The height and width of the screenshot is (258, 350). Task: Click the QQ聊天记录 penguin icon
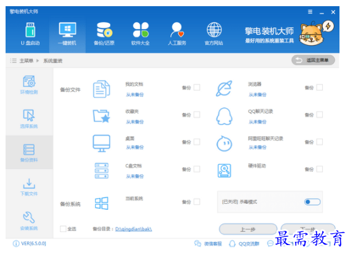point(224,116)
